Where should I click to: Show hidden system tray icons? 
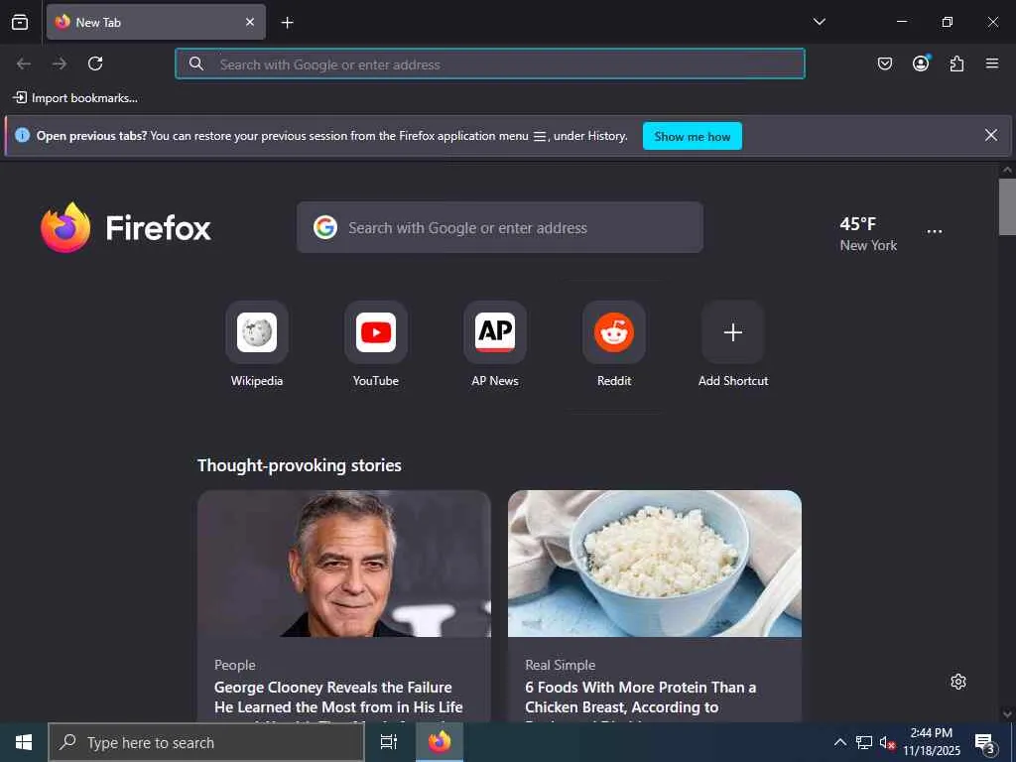(x=839, y=742)
